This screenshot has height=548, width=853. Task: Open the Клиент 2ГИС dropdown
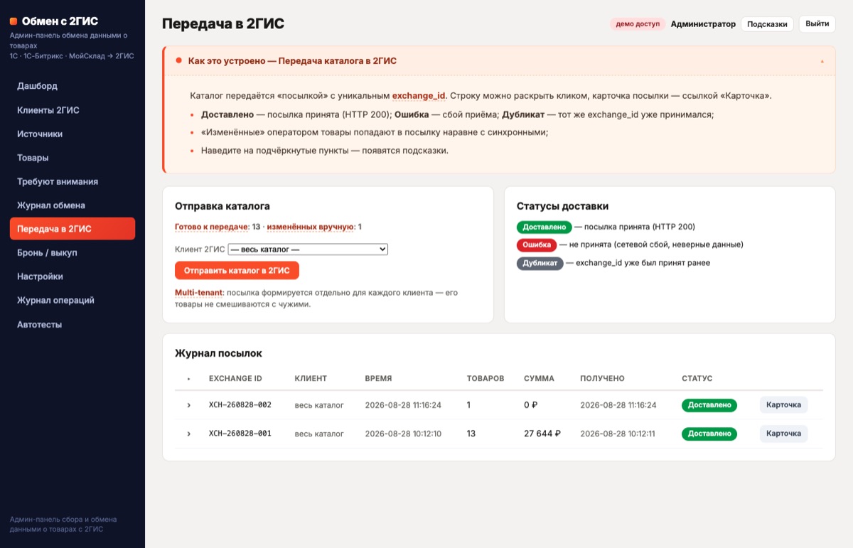[308, 249]
